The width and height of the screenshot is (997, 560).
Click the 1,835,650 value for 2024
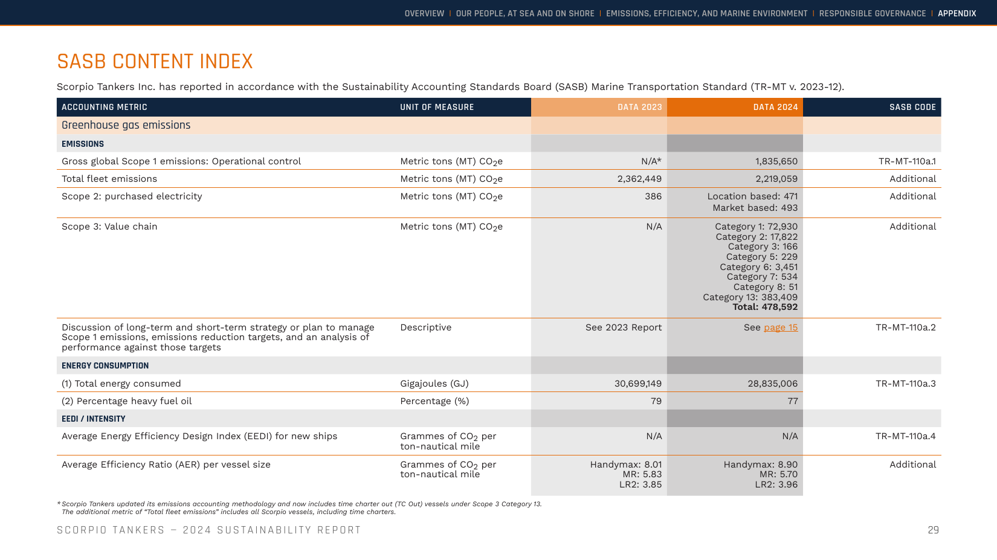tap(776, 161)
